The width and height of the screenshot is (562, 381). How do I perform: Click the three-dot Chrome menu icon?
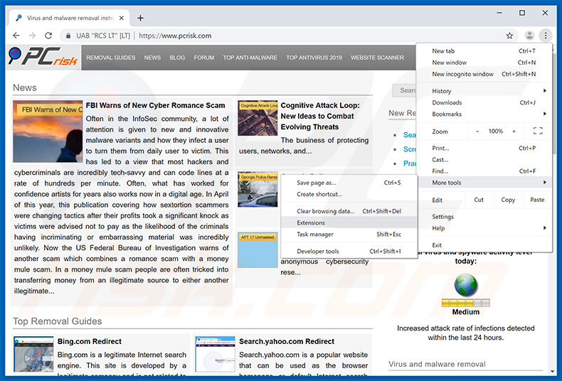[x=546, y=36]
